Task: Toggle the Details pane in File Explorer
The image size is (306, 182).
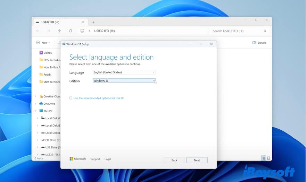Action: [259, 43]
